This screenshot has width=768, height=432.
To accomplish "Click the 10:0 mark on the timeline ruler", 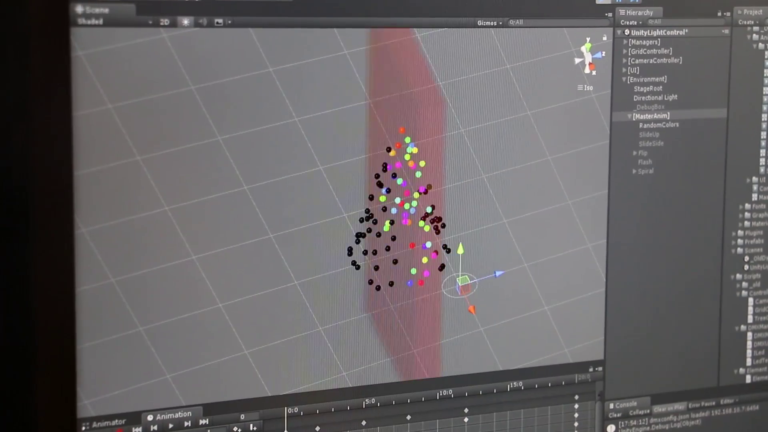I will 445,393.
